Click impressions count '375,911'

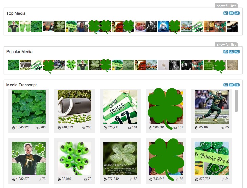click(113, 127)
